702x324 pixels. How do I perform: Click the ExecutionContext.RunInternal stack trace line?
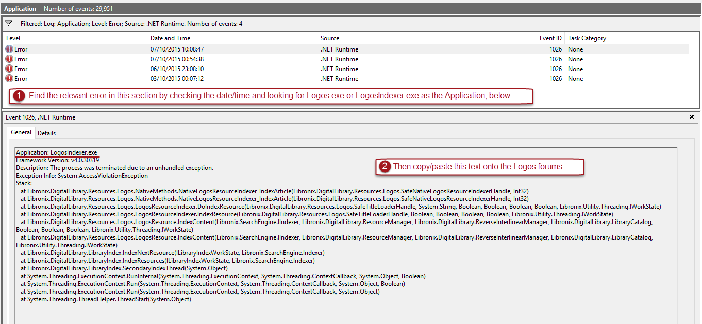click(223, 276)
